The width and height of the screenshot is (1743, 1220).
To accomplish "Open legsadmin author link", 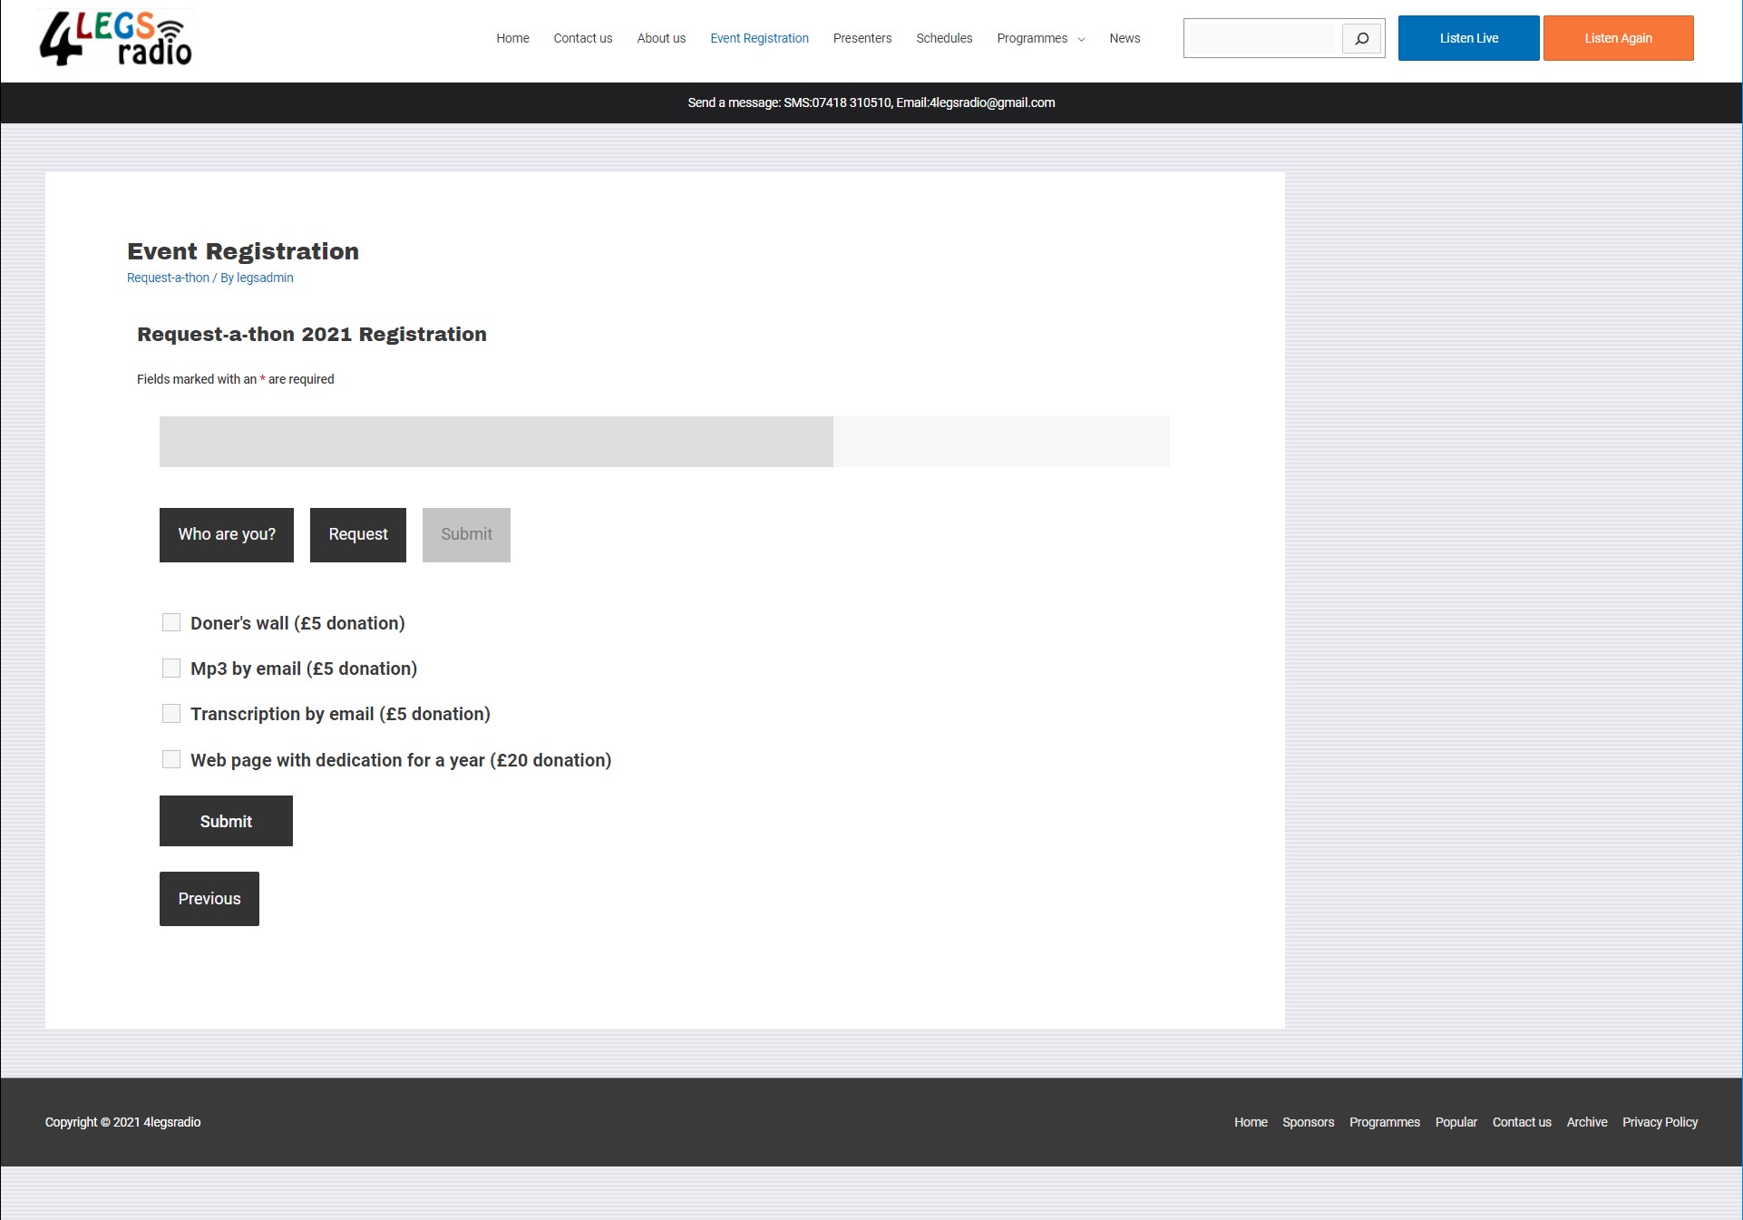I will coord(265,278).
